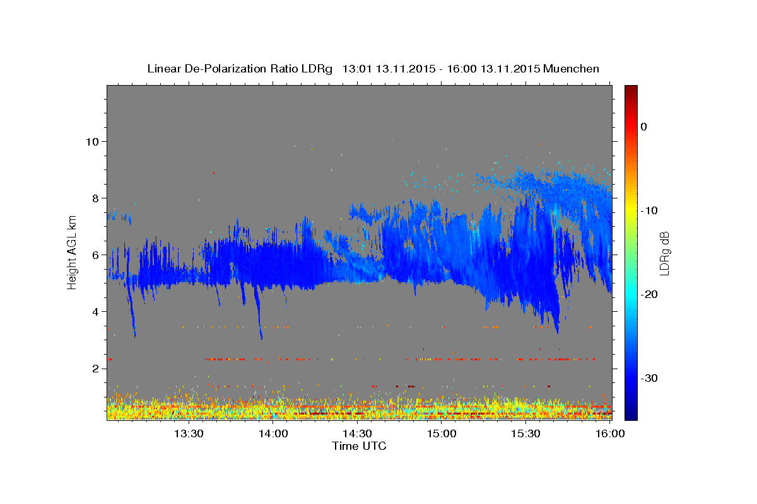This screenshot has height=504, width=757.
Task: Click the 'Height AGL km' axis label
Action: pos(72,251)
